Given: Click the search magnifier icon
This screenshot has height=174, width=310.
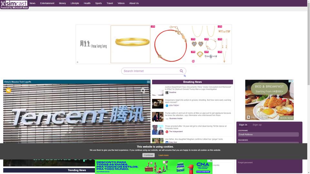Looking at the screenshot, I should [x=181, y=71].
